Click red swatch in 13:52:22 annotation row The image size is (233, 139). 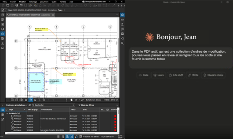point(115,127)
